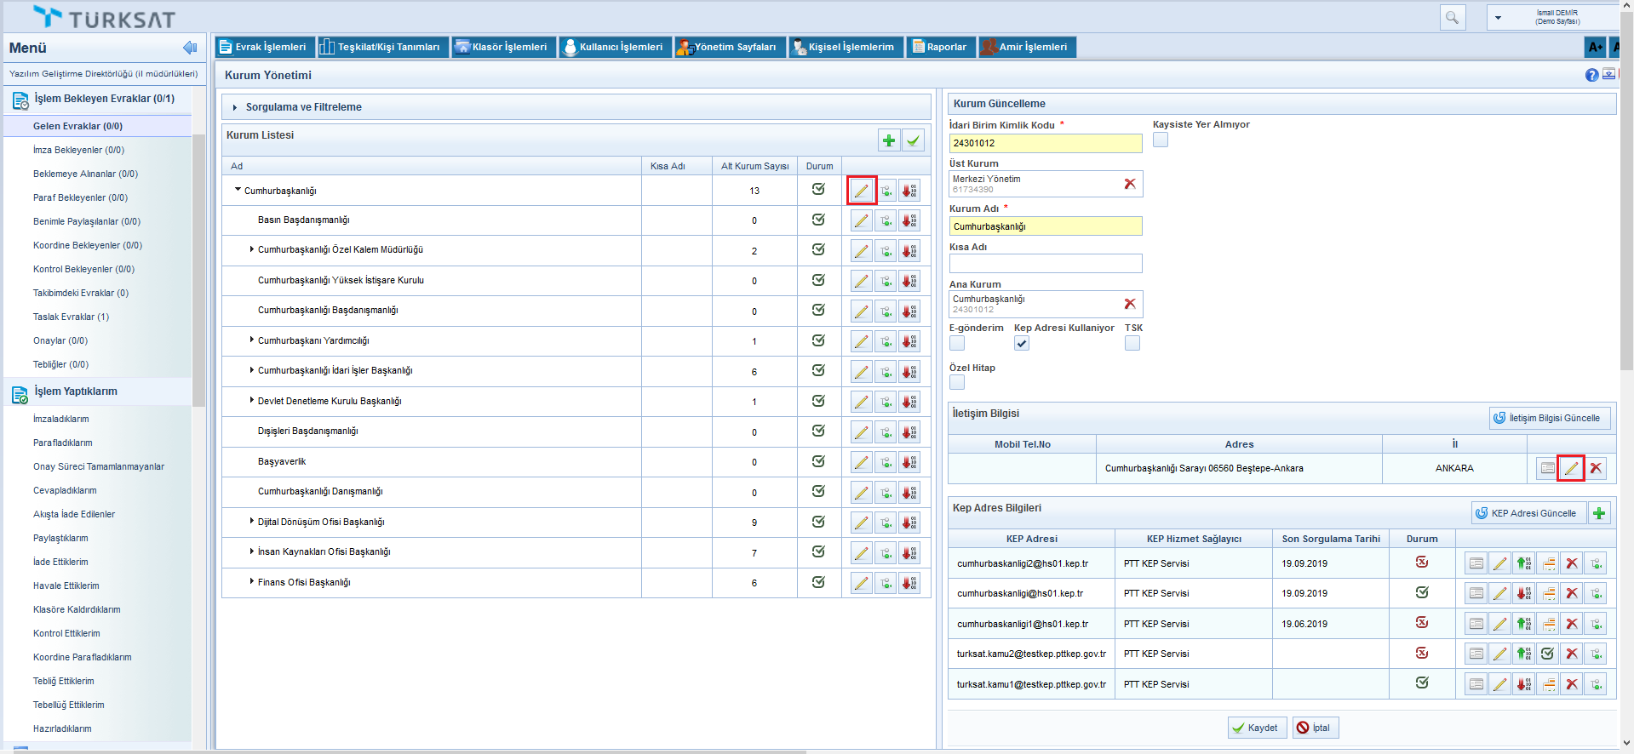Open the Klasör İşlemleri menu
This screenshot has width=1634, height=754.
coord(502,47)
